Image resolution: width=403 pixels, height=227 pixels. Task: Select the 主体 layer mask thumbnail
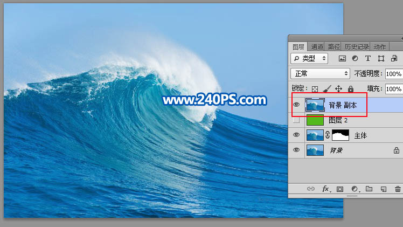341,135
